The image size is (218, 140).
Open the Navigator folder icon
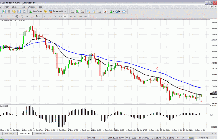[14, 12]
